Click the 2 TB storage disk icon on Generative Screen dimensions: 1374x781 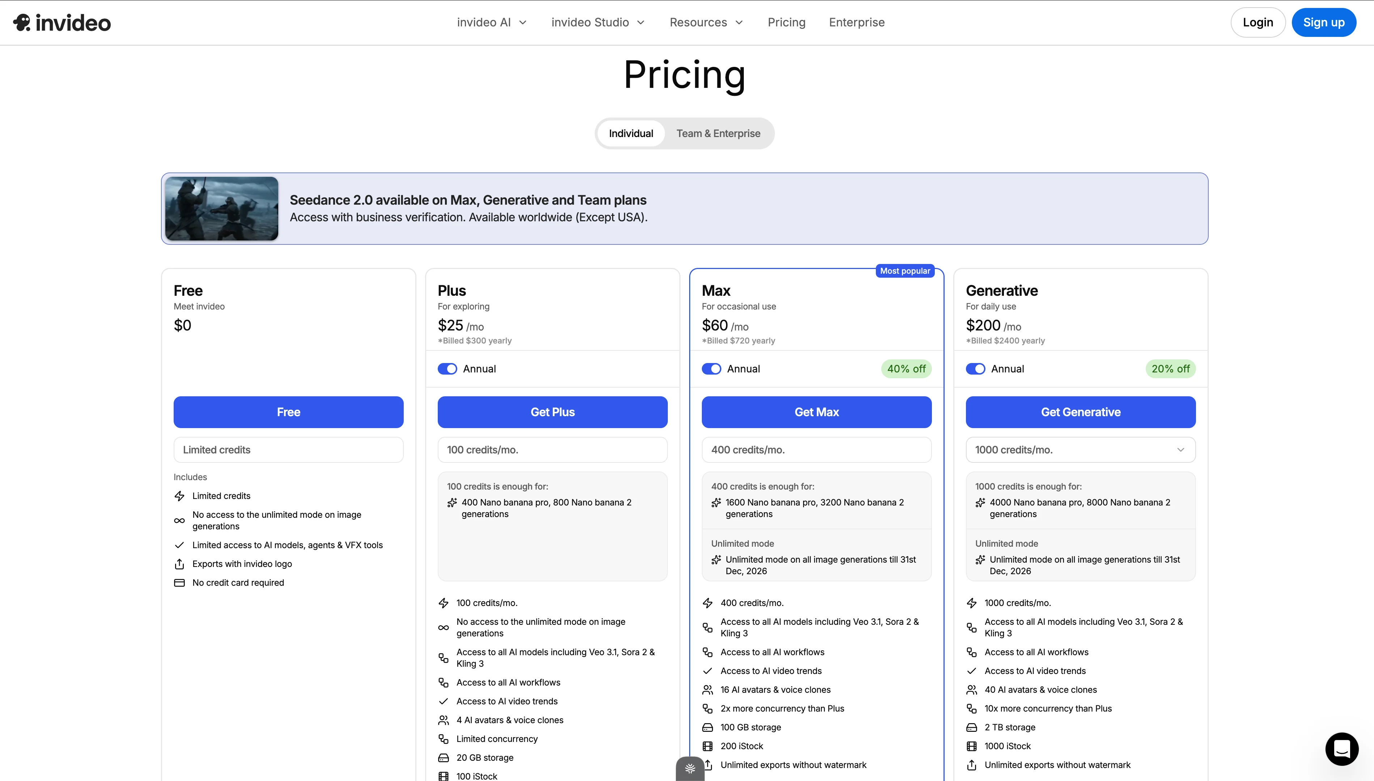point(972,727)
